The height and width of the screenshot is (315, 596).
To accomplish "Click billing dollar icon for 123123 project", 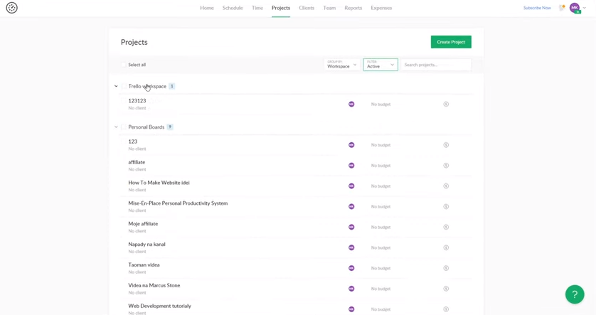I will 446,105.
